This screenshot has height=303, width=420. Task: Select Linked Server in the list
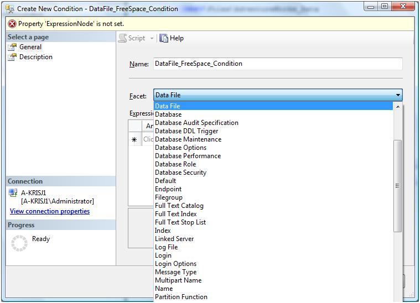(273, 239)
